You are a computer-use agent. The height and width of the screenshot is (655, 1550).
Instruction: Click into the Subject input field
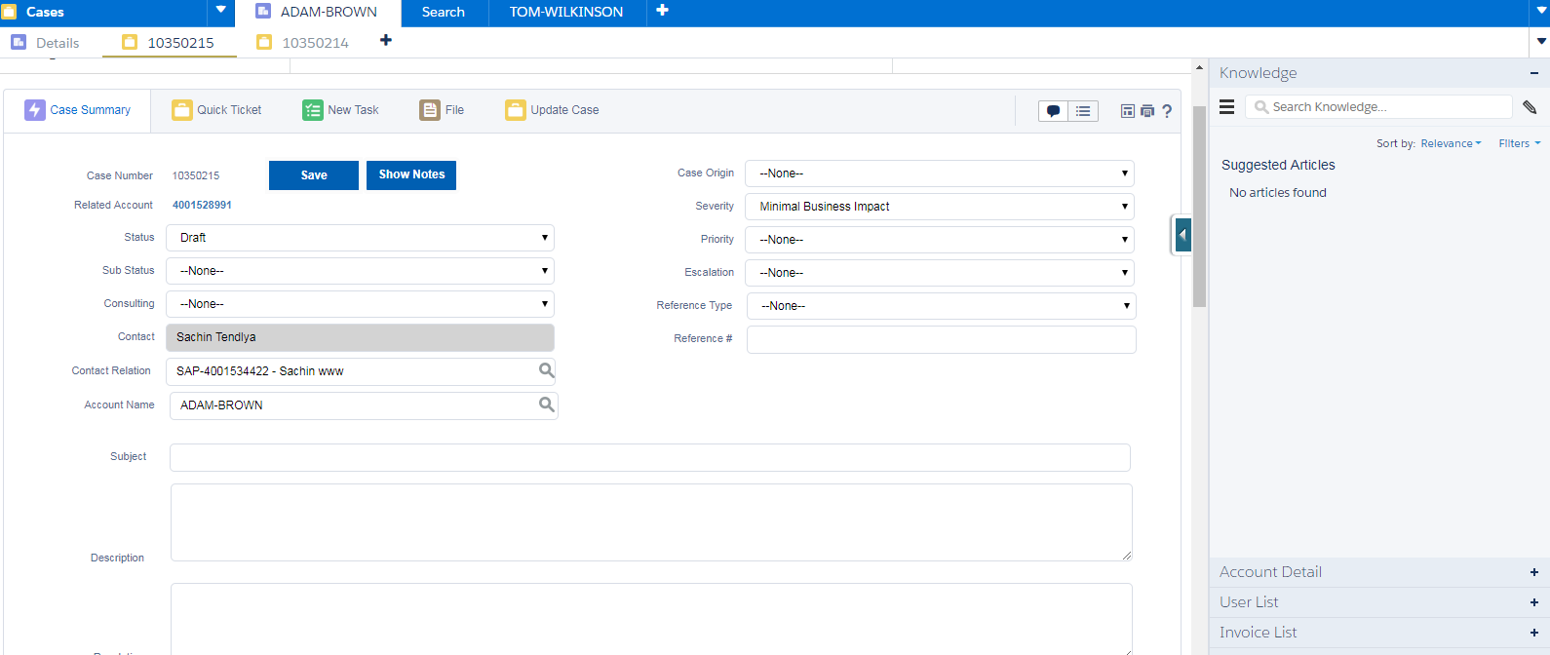649,457
